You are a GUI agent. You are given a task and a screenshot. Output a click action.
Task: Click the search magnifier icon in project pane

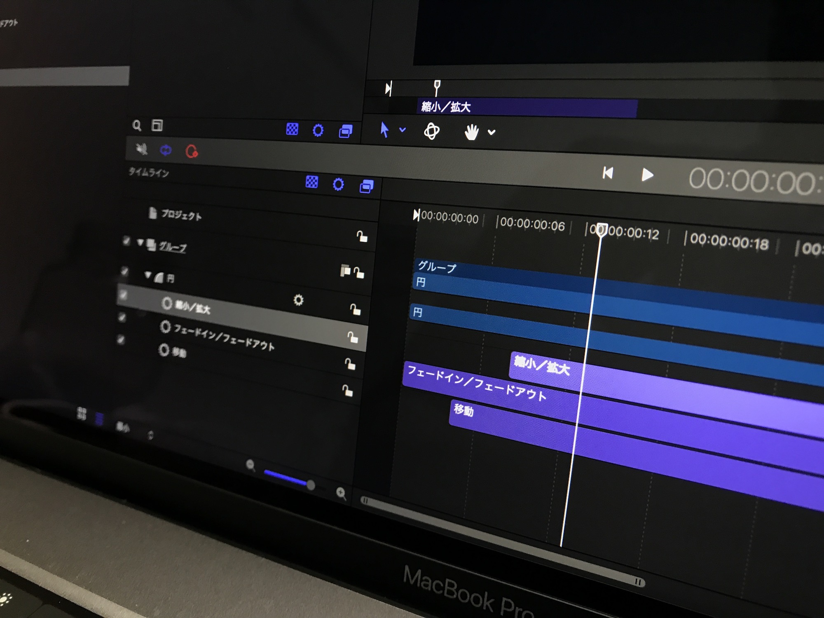pyautogui.click(x=137, y=125)
